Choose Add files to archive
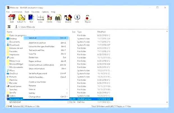 pos(46,43)
